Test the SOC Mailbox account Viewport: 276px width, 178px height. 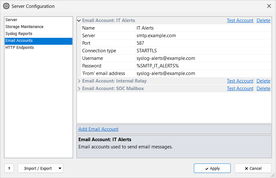(240, 89)
